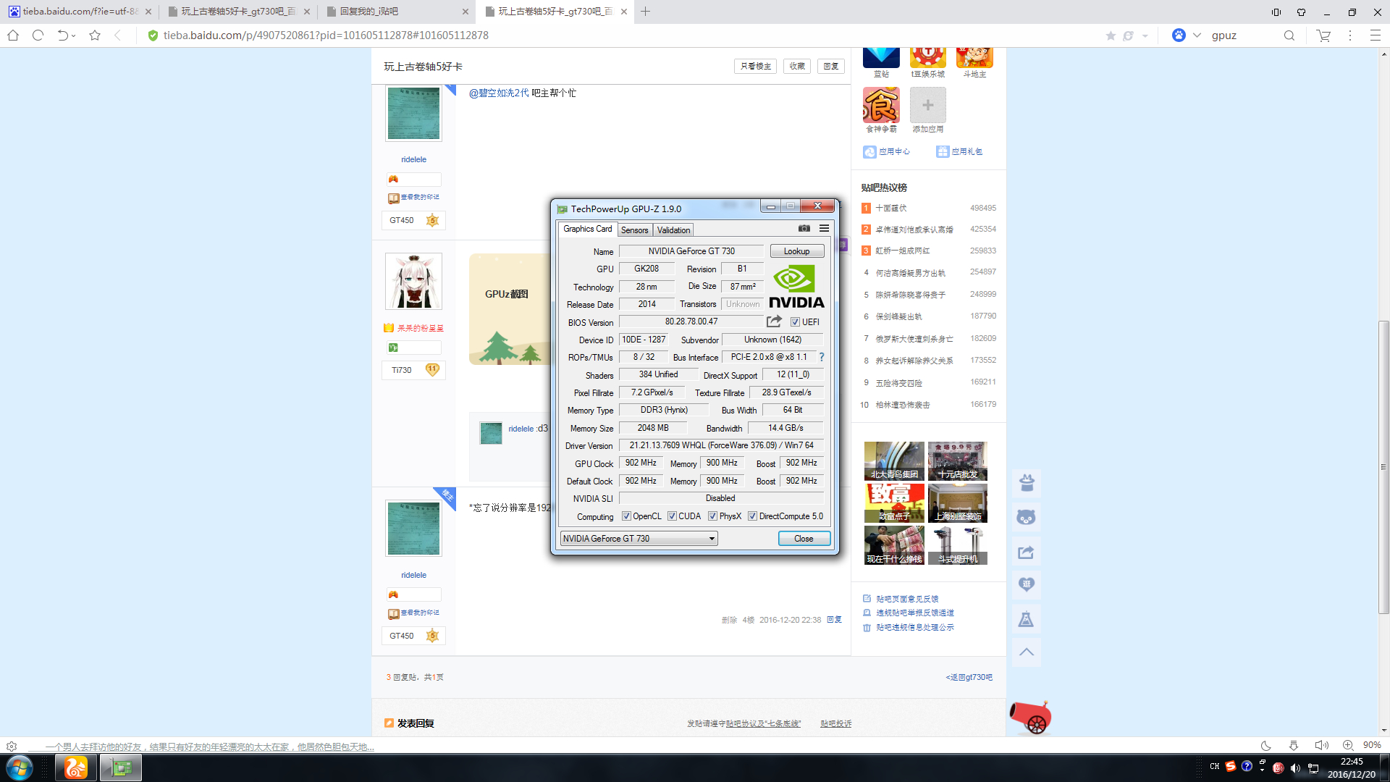Switch to the Validation tab
This screenshot has height=782, width=1390.
pos(673,230)
